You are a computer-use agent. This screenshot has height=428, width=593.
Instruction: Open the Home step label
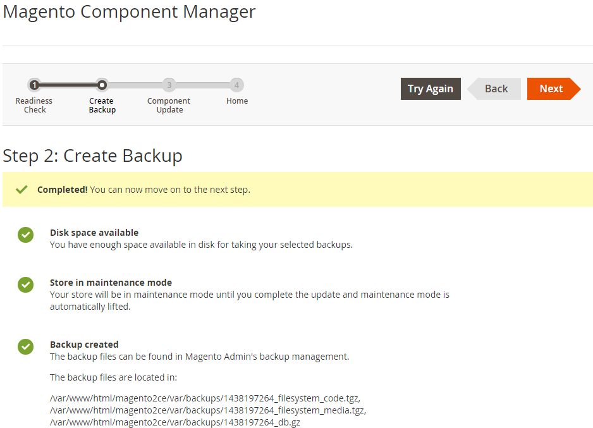pos(237,101)
